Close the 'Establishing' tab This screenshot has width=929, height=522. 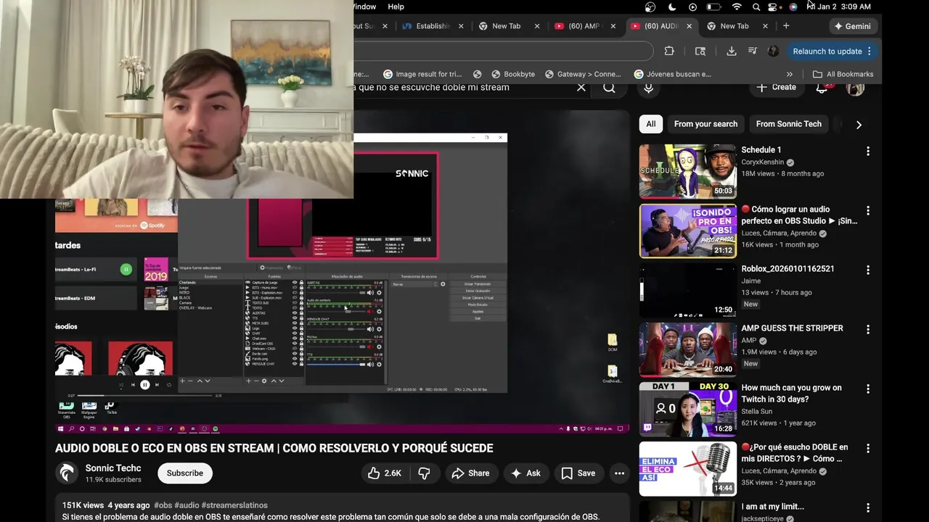(x=461, y=26)
